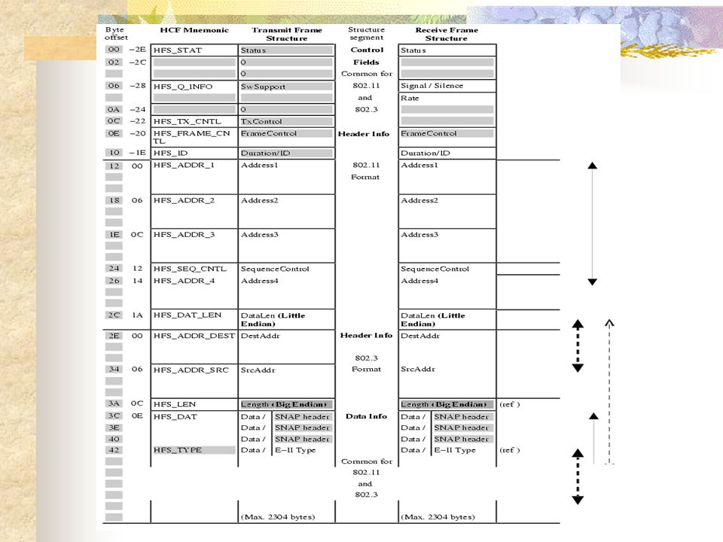Click the '-1E' offset value
This screenshot has width=723, height=542.
[x=137, y=153]
